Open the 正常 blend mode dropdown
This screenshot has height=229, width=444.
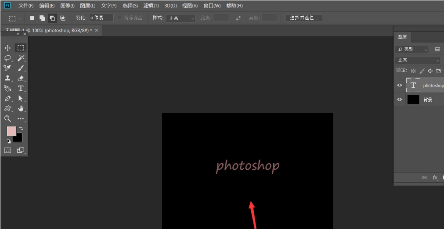418,60
